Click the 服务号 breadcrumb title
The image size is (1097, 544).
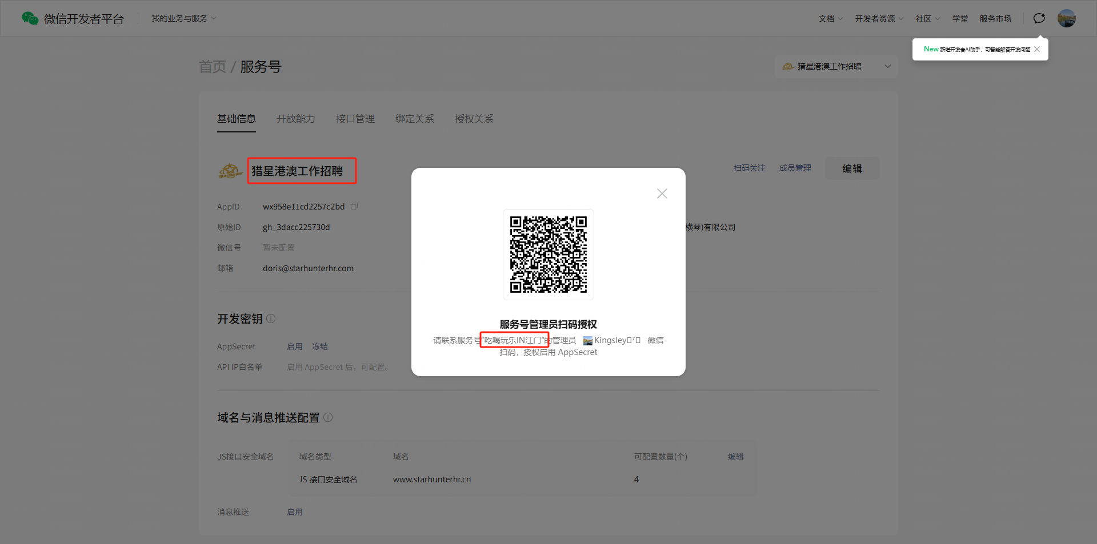pyautogui.click(x=261, y=67)
